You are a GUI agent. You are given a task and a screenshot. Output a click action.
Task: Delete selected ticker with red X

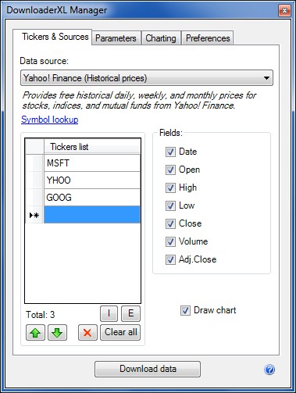pos(87,333)
